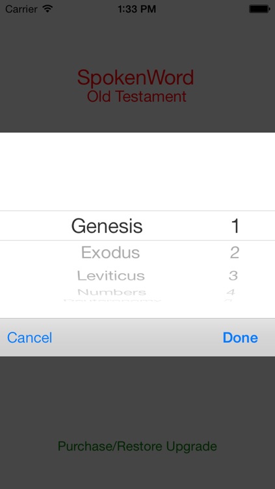Tap the battery icon in status bar
Image resolution: width=275 pixels, height=489 pixels.
[259, 9]
